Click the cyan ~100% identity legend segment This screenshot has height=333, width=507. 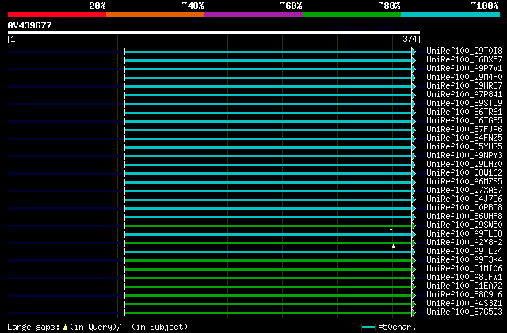tap(451, 14)
